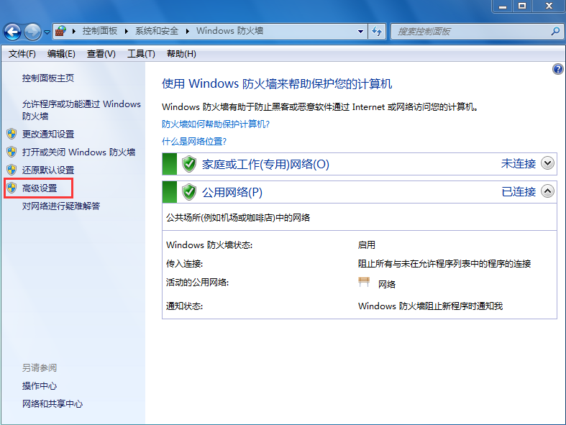566x425 pixels.
Task: Open recent pages dropdown next to forward button
Action: (x=47, y=32)
